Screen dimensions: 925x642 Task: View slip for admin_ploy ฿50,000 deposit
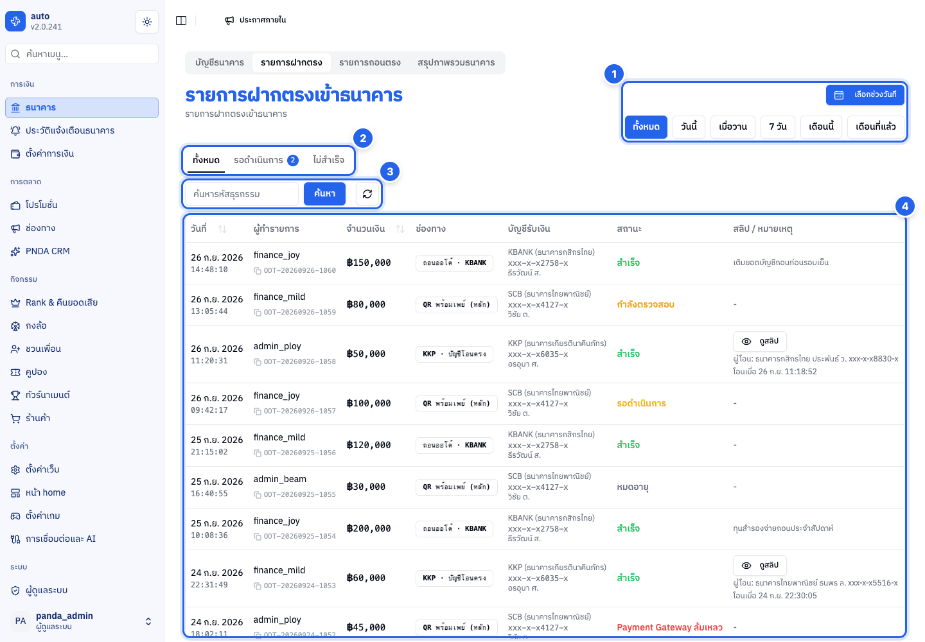760,342
